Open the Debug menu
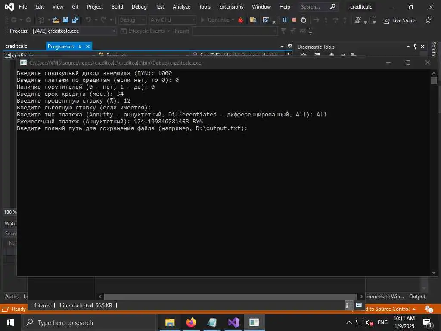 (139, 7)
